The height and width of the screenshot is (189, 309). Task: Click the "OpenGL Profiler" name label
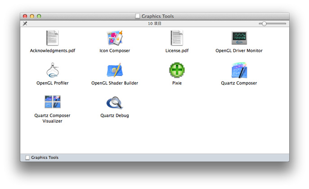(x=53, y=83)
